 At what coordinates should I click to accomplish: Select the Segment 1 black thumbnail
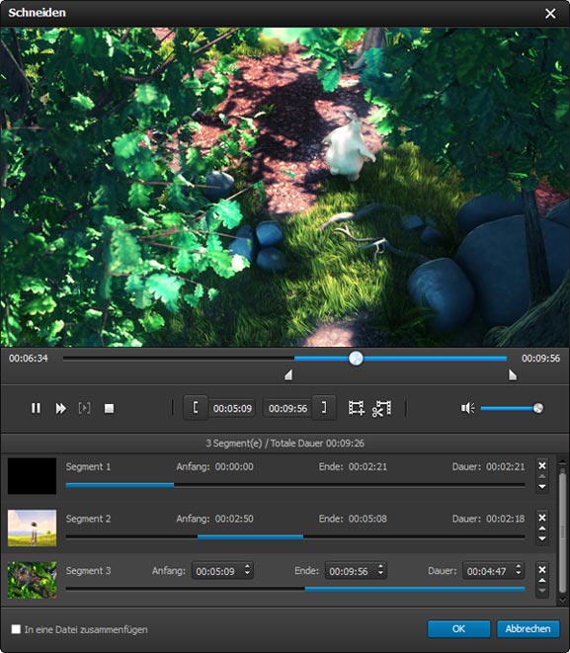pyautogui.click(x=32, y=476)
